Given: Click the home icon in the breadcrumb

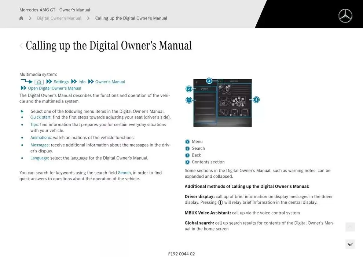Looking at the screenshot, I should 21,18.
